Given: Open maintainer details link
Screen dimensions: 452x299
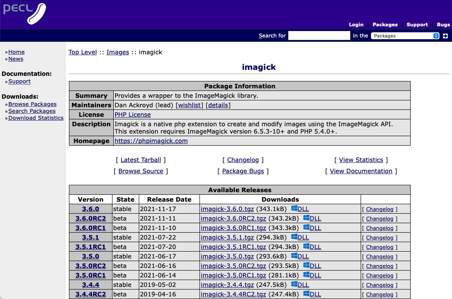Looking at the screenshot, I should [x=218, y=105].
